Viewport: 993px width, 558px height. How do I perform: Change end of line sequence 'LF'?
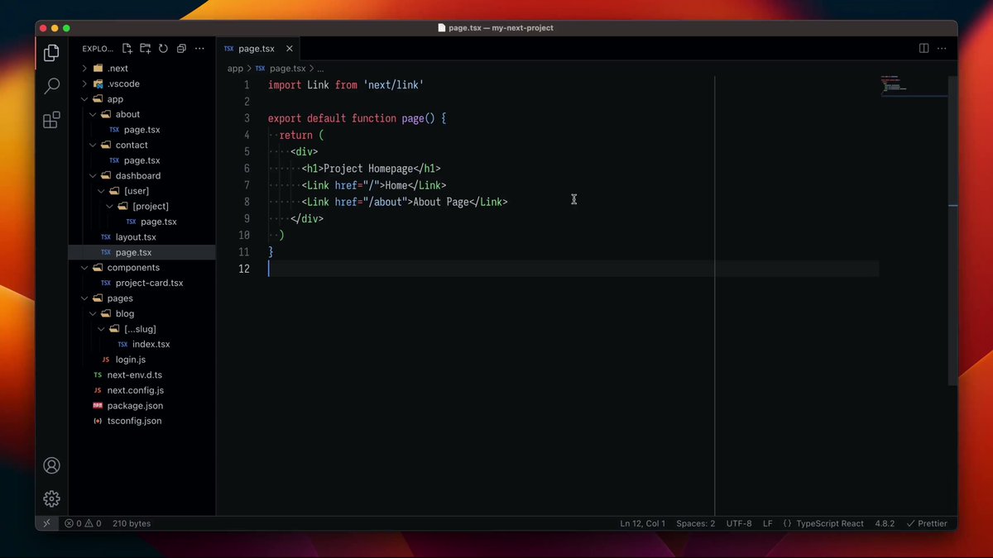[768, 523]
